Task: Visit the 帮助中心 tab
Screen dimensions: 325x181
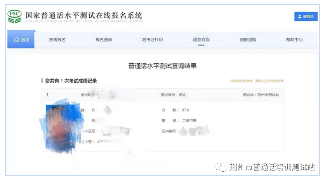Action: [x=294, y=40]
